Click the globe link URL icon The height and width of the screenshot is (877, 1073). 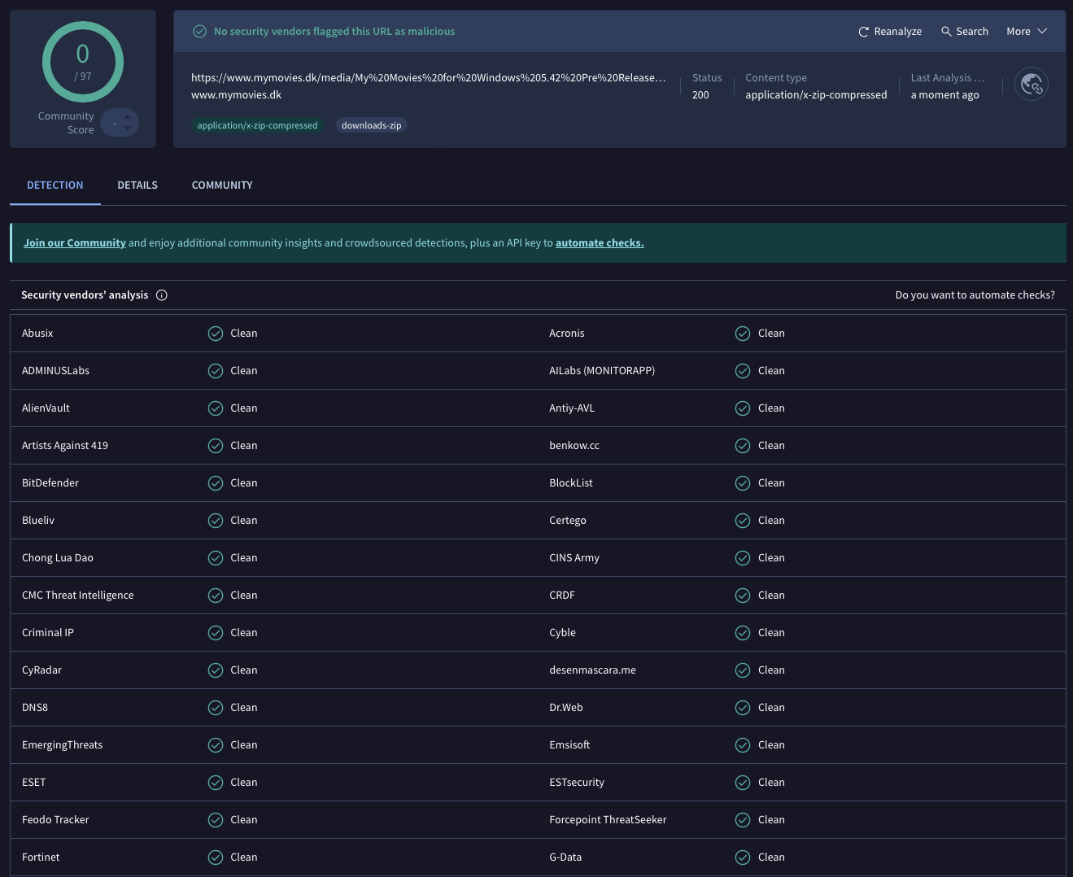pyautogui.click(x=1032, y=84)
